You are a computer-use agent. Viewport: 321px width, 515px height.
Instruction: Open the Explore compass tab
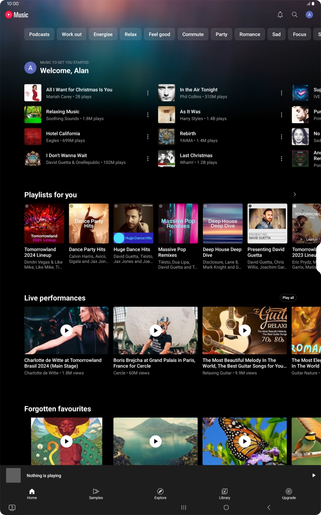[x=160, y=494]
